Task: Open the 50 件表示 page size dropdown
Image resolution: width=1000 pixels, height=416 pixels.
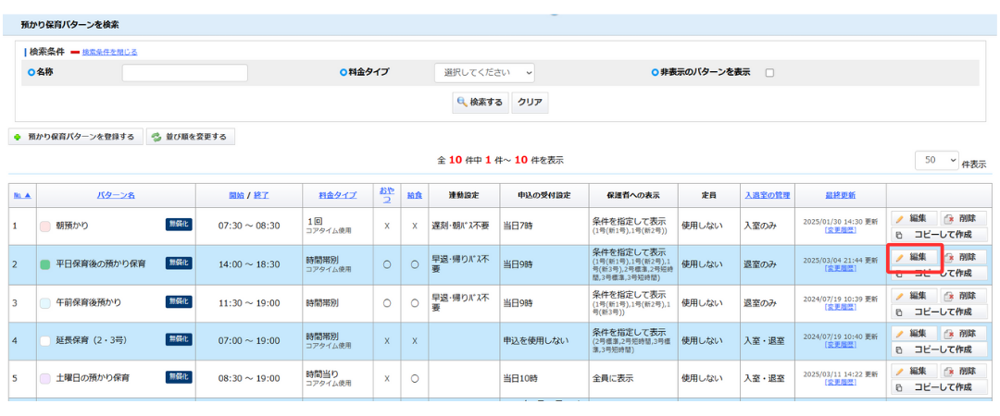Action: point(937,160)
